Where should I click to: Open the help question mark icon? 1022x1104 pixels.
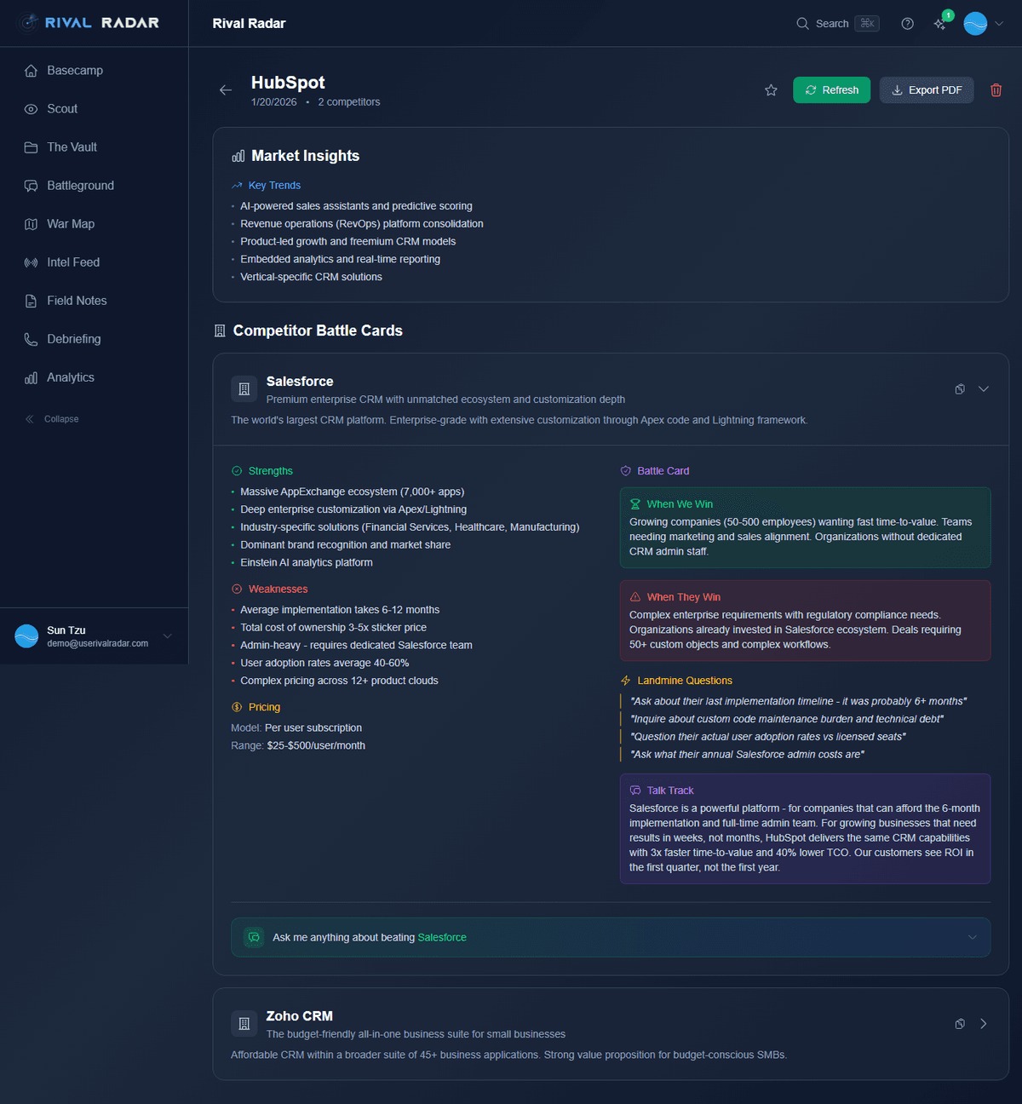(x=907, y=24)
